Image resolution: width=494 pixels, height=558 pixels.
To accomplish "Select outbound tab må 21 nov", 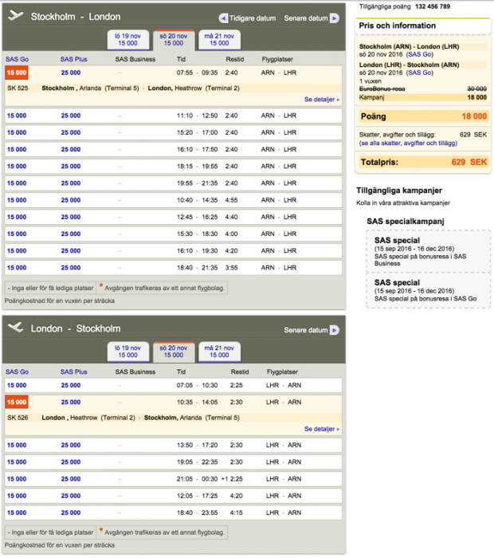I will coord(219,40).
